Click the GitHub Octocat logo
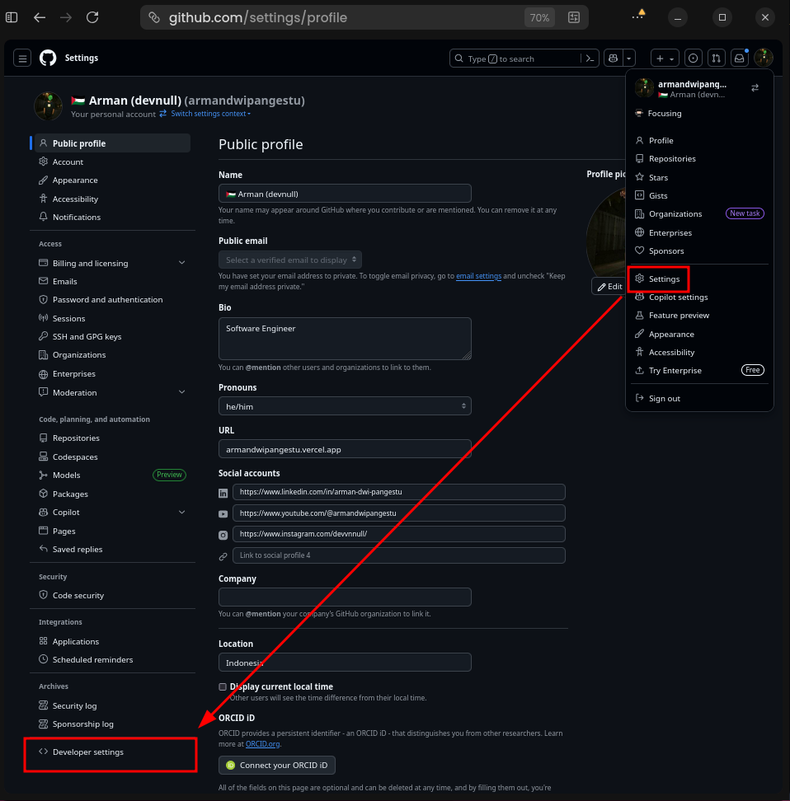The height and width of the screenshot is (801, 790). point(48,58)
